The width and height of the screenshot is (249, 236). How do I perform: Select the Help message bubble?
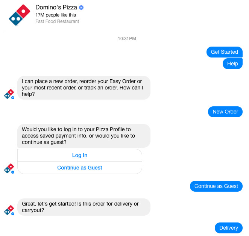[x=232, y=64]
